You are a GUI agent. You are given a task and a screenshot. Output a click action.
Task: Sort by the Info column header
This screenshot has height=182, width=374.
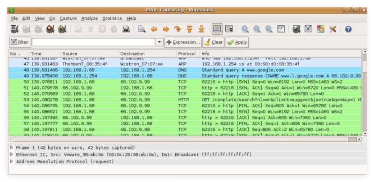(x=281, y=54)
